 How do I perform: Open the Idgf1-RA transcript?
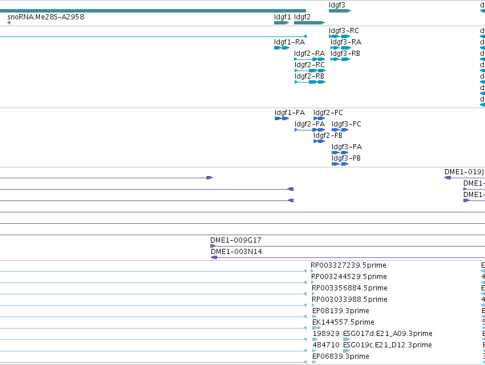[289, 42]
